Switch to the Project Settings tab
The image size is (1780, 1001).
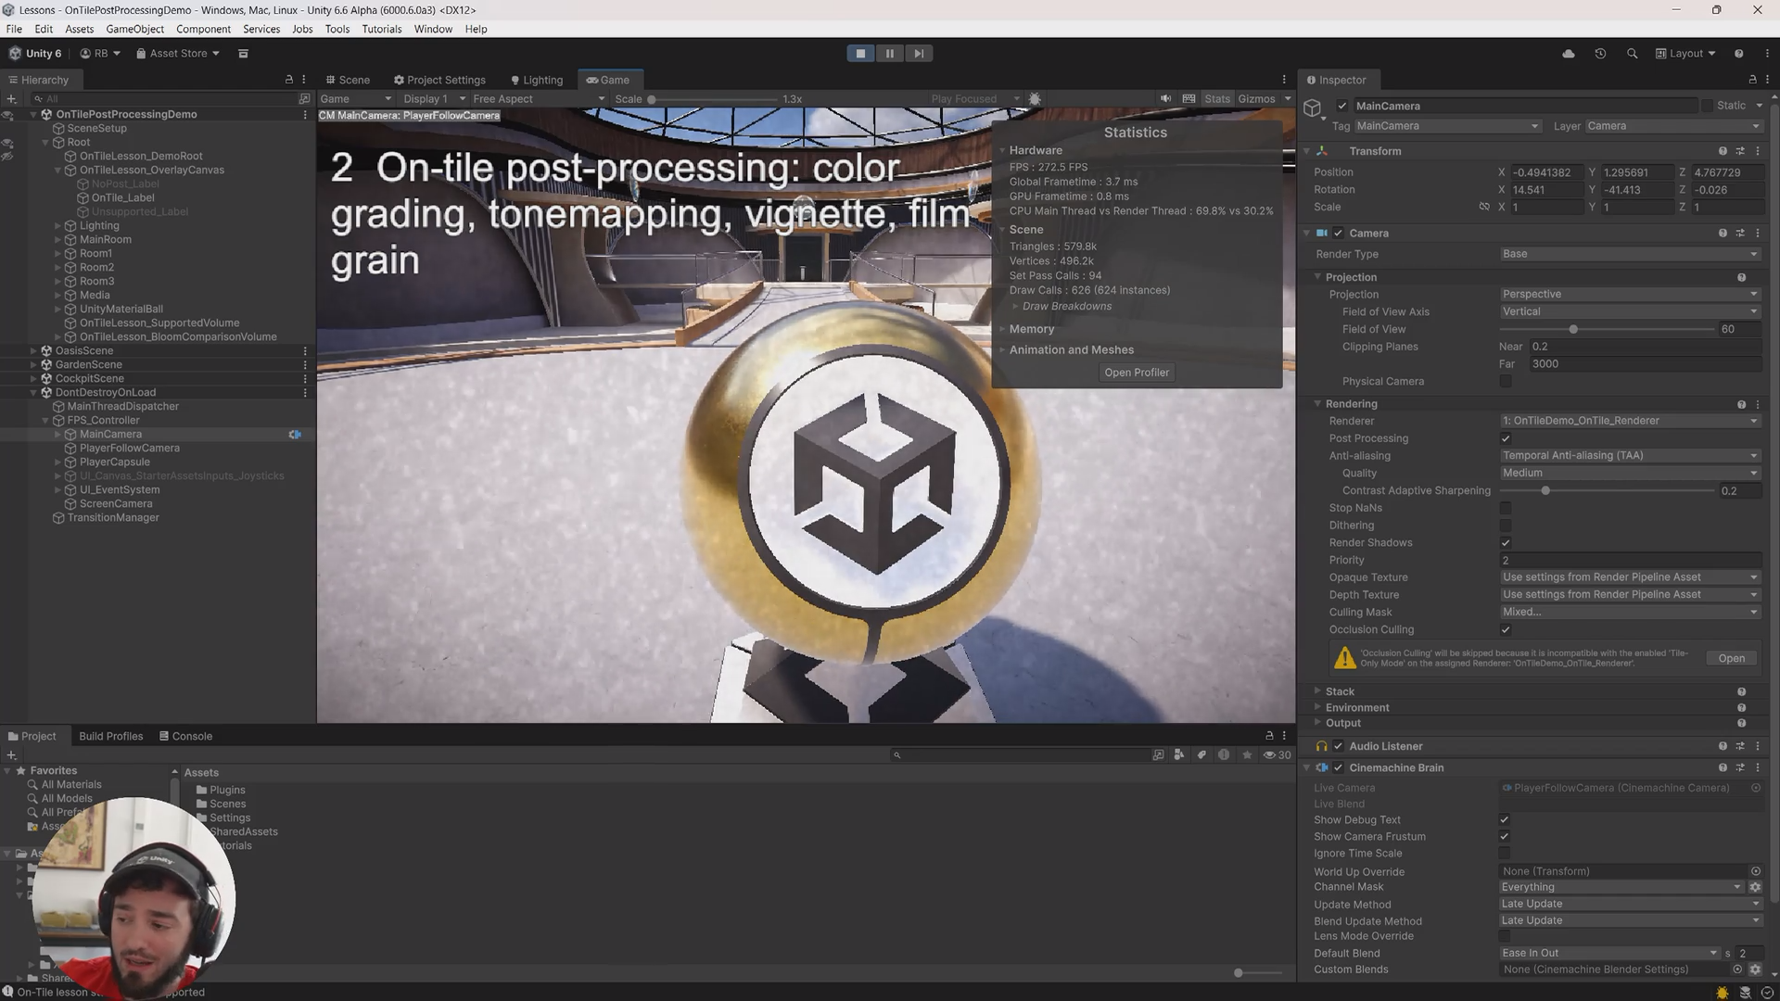click(439, 80)
